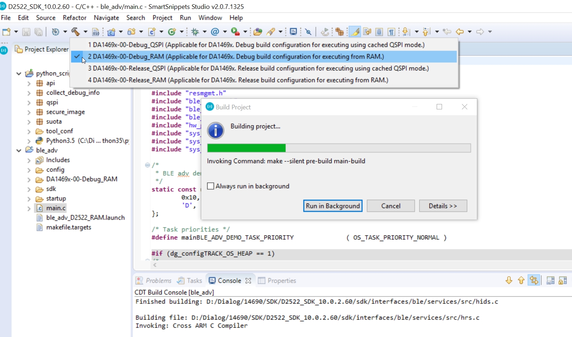Click the Show Whitespace Characters pilcrow icon
Viewport: 572px width, 337px height.
[391, 32]
